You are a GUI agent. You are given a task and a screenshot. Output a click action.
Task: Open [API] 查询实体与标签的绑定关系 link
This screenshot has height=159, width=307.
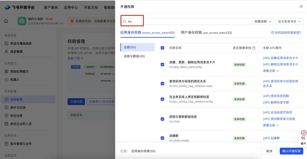click(280, 83)
